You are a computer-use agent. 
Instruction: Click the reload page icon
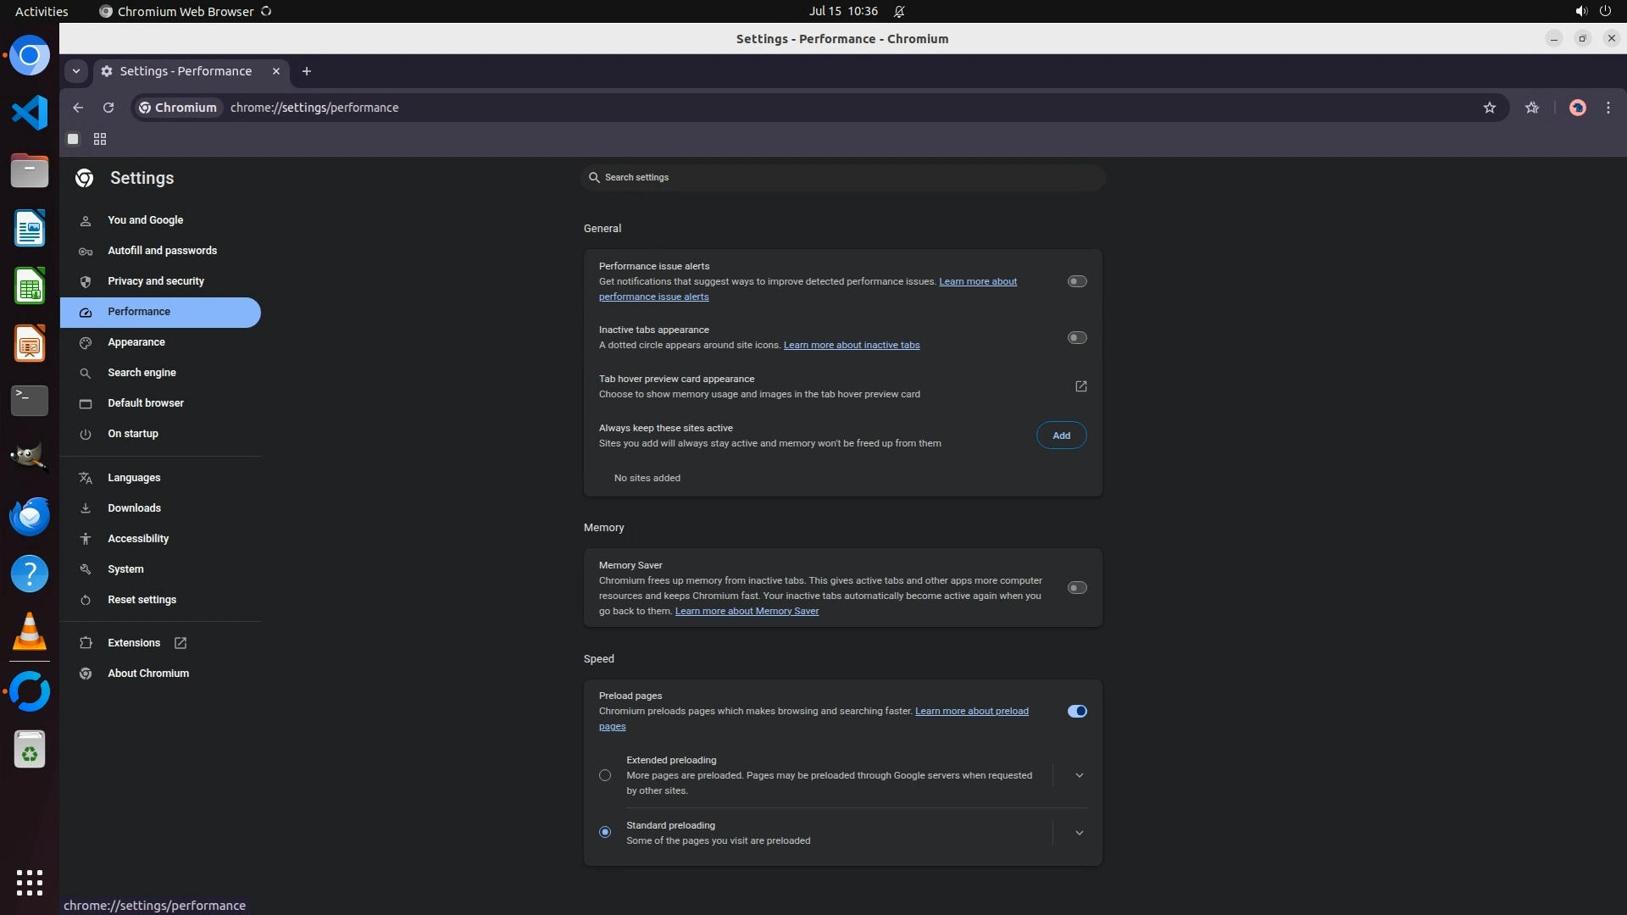click(x=108, y=108)
